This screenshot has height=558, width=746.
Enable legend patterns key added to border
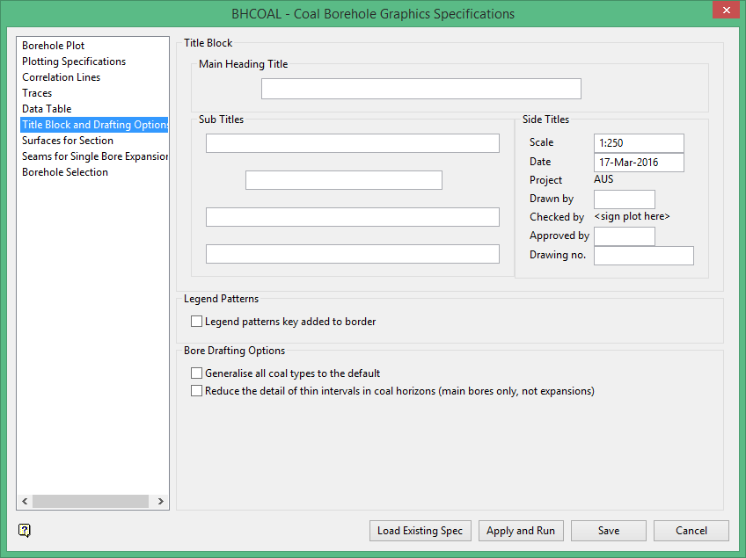[x=197, y=322]
